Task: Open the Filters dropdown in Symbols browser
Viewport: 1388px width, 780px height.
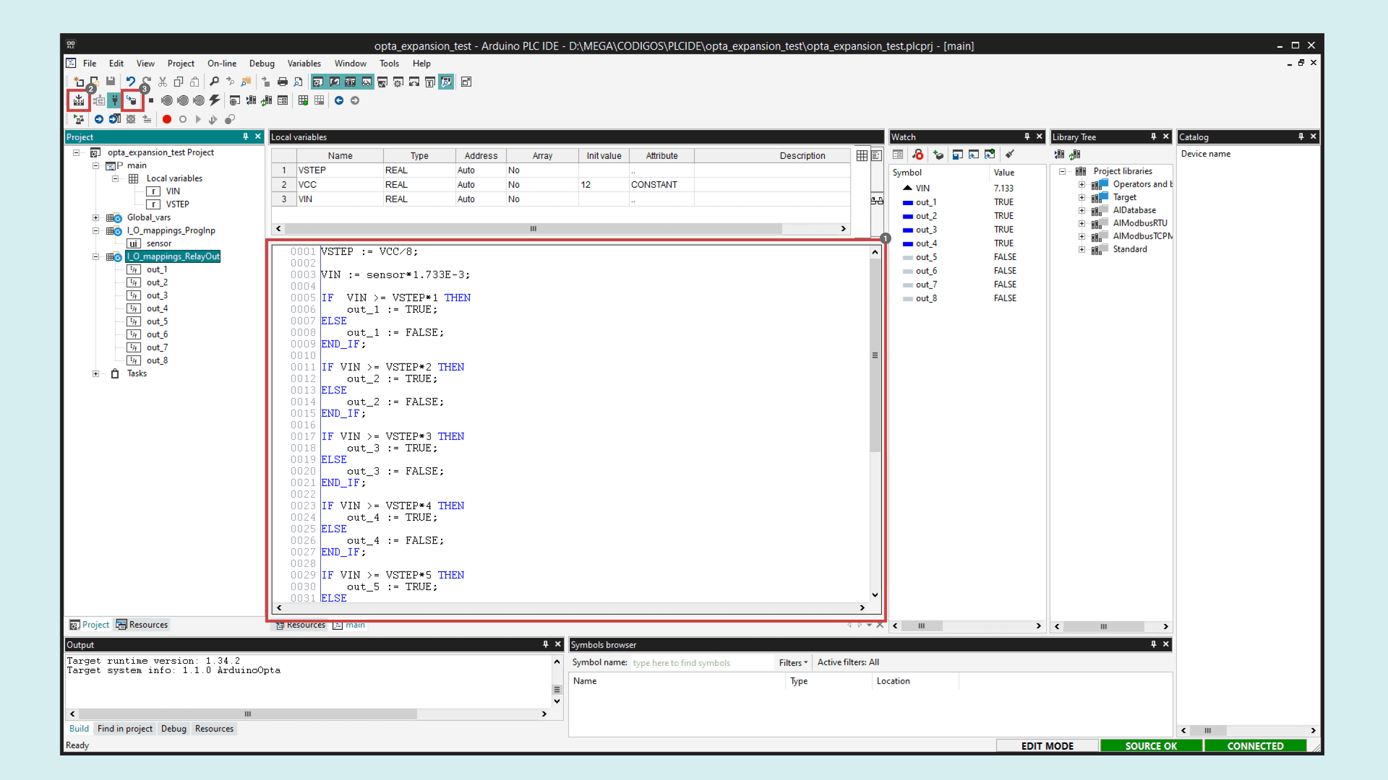Action: [x=793, y=663]
